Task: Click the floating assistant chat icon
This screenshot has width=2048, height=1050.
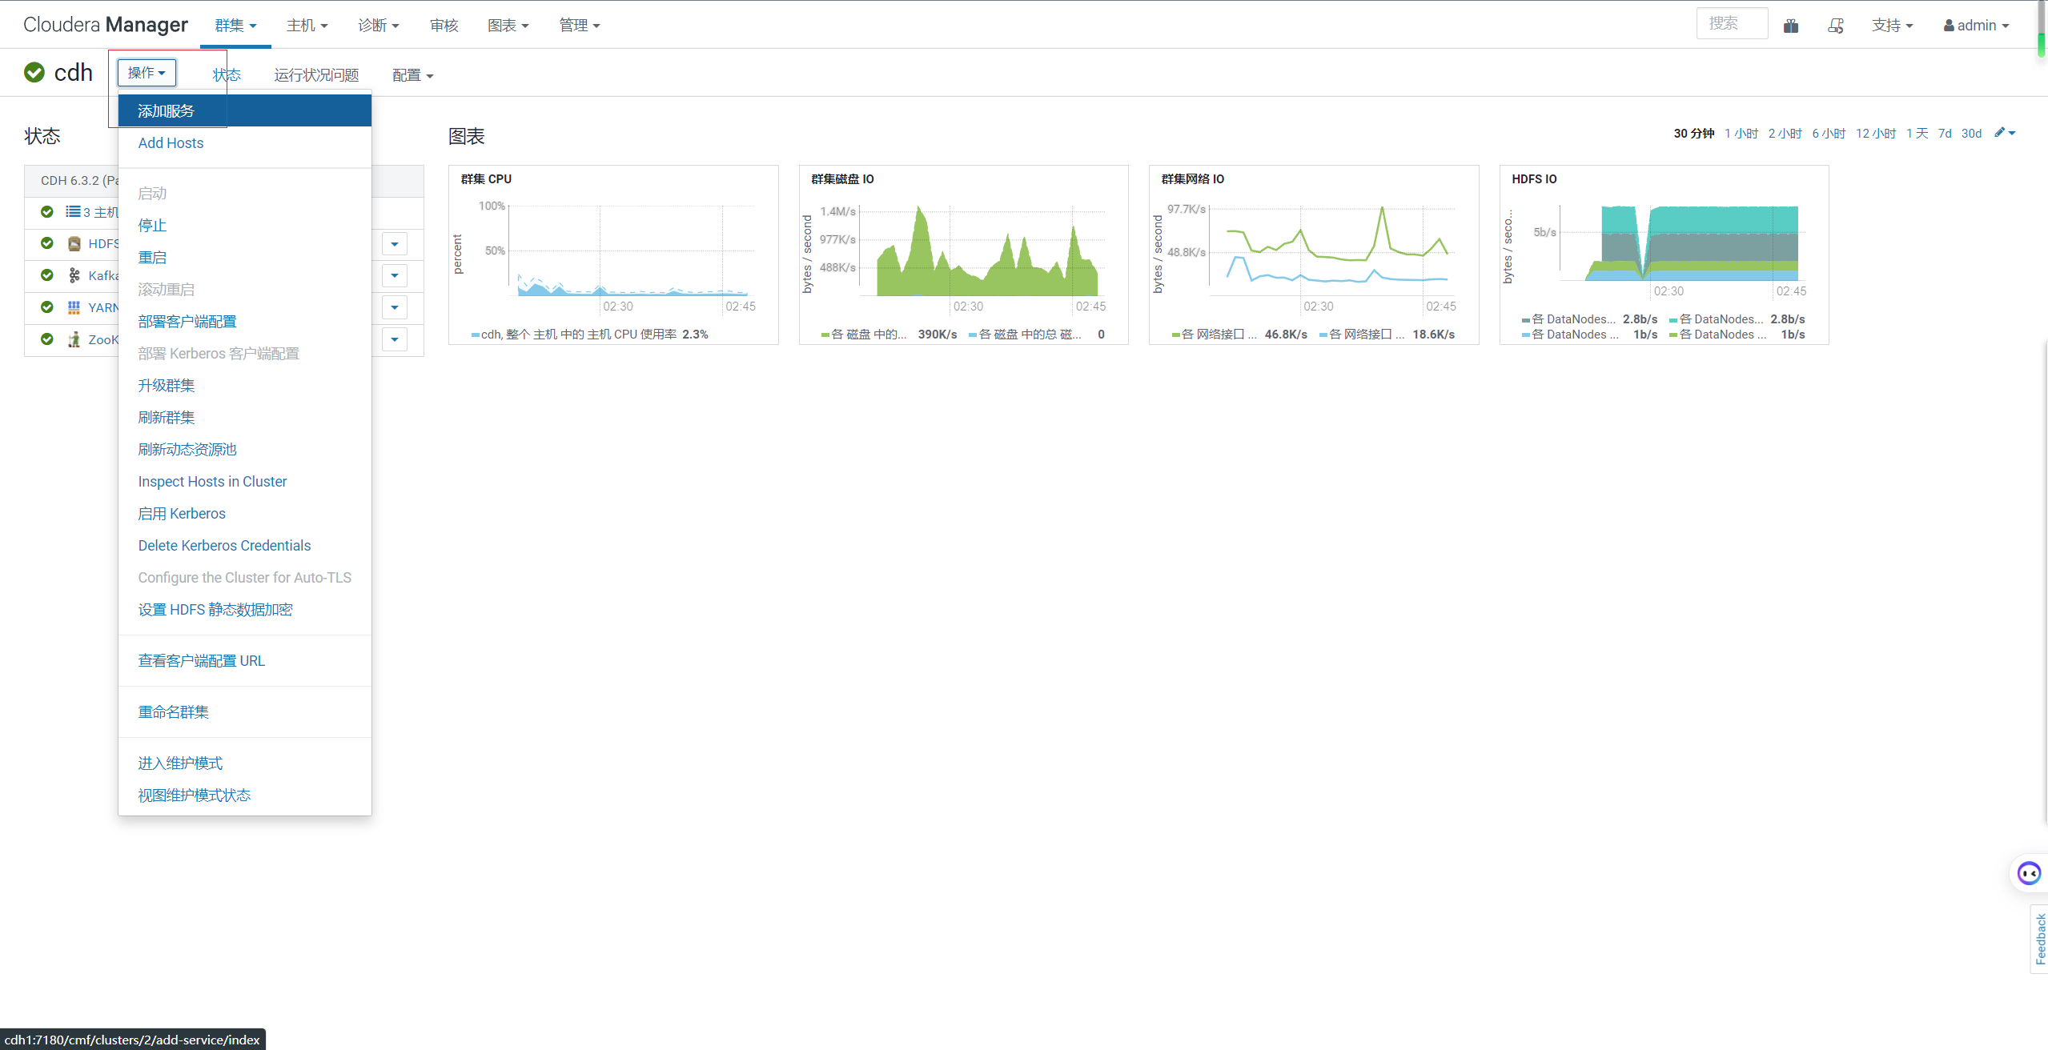Action: 2029,873
